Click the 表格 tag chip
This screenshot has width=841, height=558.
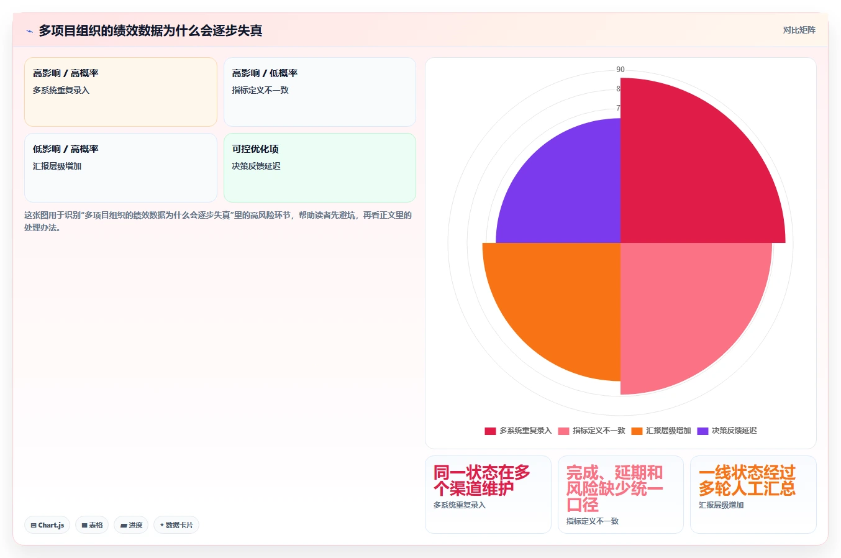(92, 525)
